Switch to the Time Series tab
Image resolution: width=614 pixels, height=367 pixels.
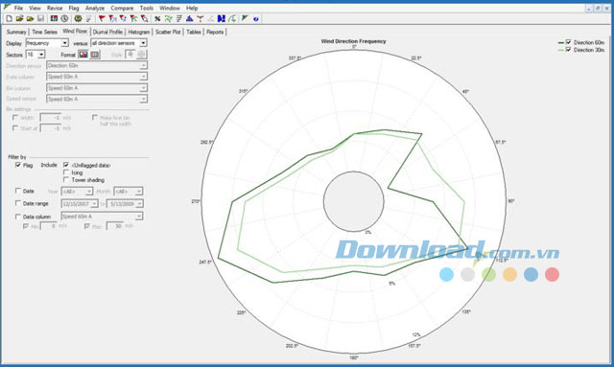(44, 32)
